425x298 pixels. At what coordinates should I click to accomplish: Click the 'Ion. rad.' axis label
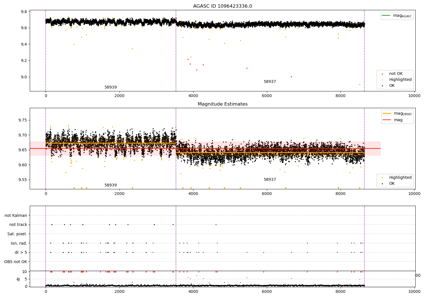pyautogui.click(x=19, y=243)
